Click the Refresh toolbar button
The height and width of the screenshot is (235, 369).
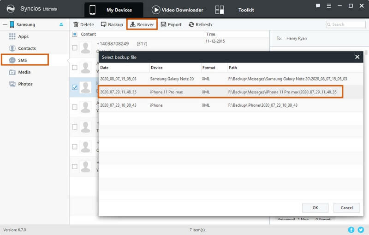click(x=200, y=25)
